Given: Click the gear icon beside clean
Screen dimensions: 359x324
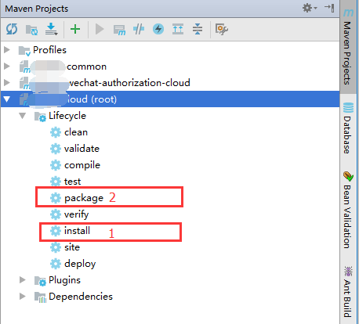Looking at the screenshot, I should pos(56,132).
